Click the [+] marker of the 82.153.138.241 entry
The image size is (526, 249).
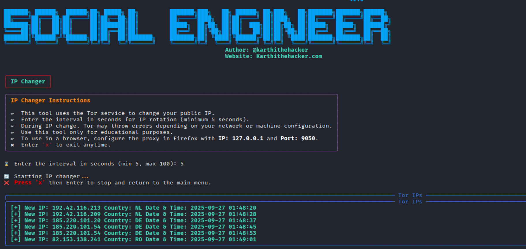click(16, 240)
